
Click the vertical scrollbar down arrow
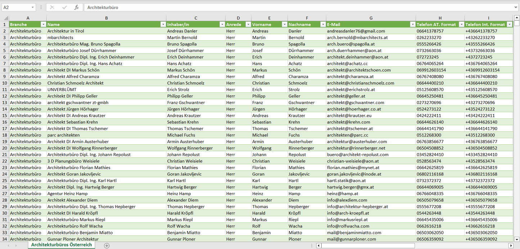517,239
